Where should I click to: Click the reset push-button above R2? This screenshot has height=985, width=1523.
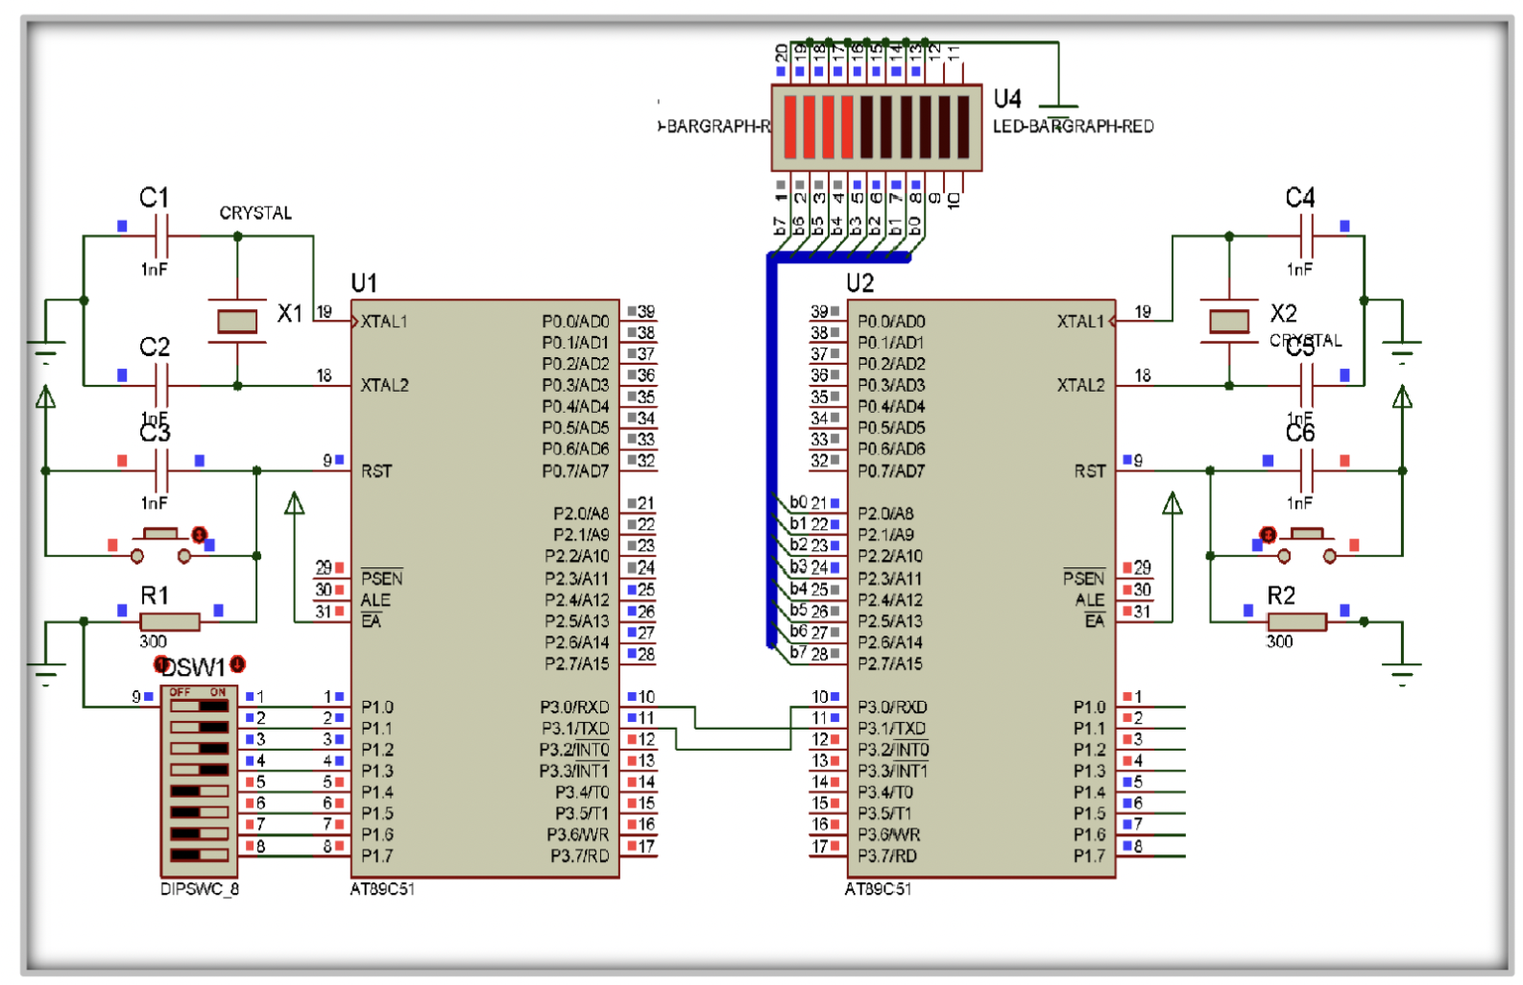(x=1306, y=545)
